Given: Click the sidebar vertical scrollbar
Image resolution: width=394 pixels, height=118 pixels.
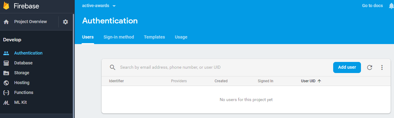Looking at the screenshot, I should [73, 66].
